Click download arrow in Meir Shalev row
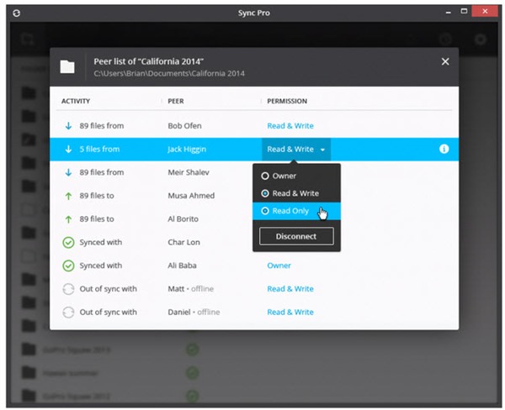This screenshot has height=410, width=505. 68,172
